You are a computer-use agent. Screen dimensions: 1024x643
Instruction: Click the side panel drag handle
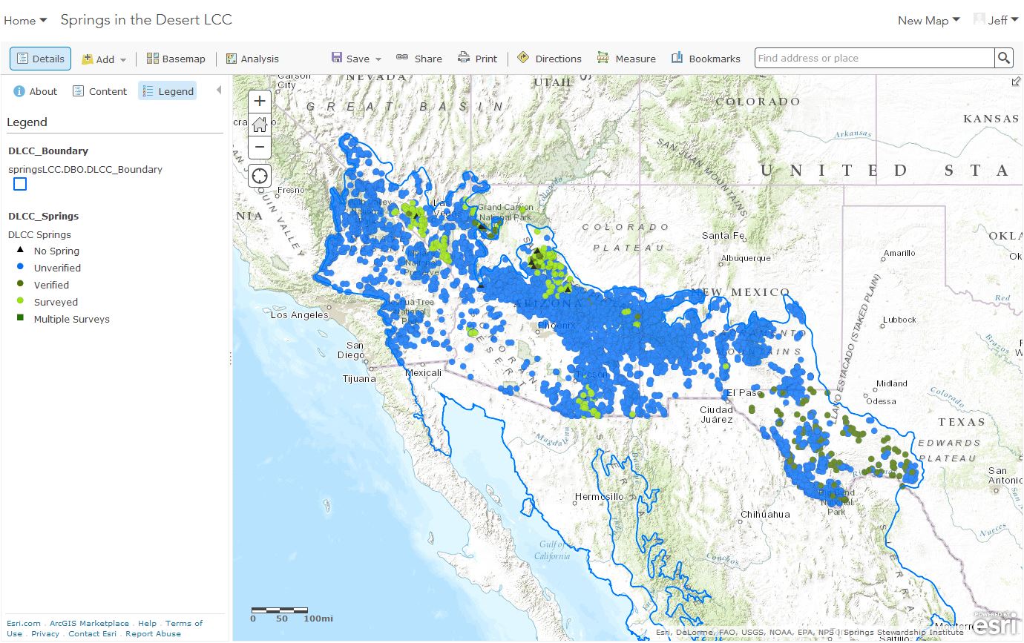pos(230,358)
